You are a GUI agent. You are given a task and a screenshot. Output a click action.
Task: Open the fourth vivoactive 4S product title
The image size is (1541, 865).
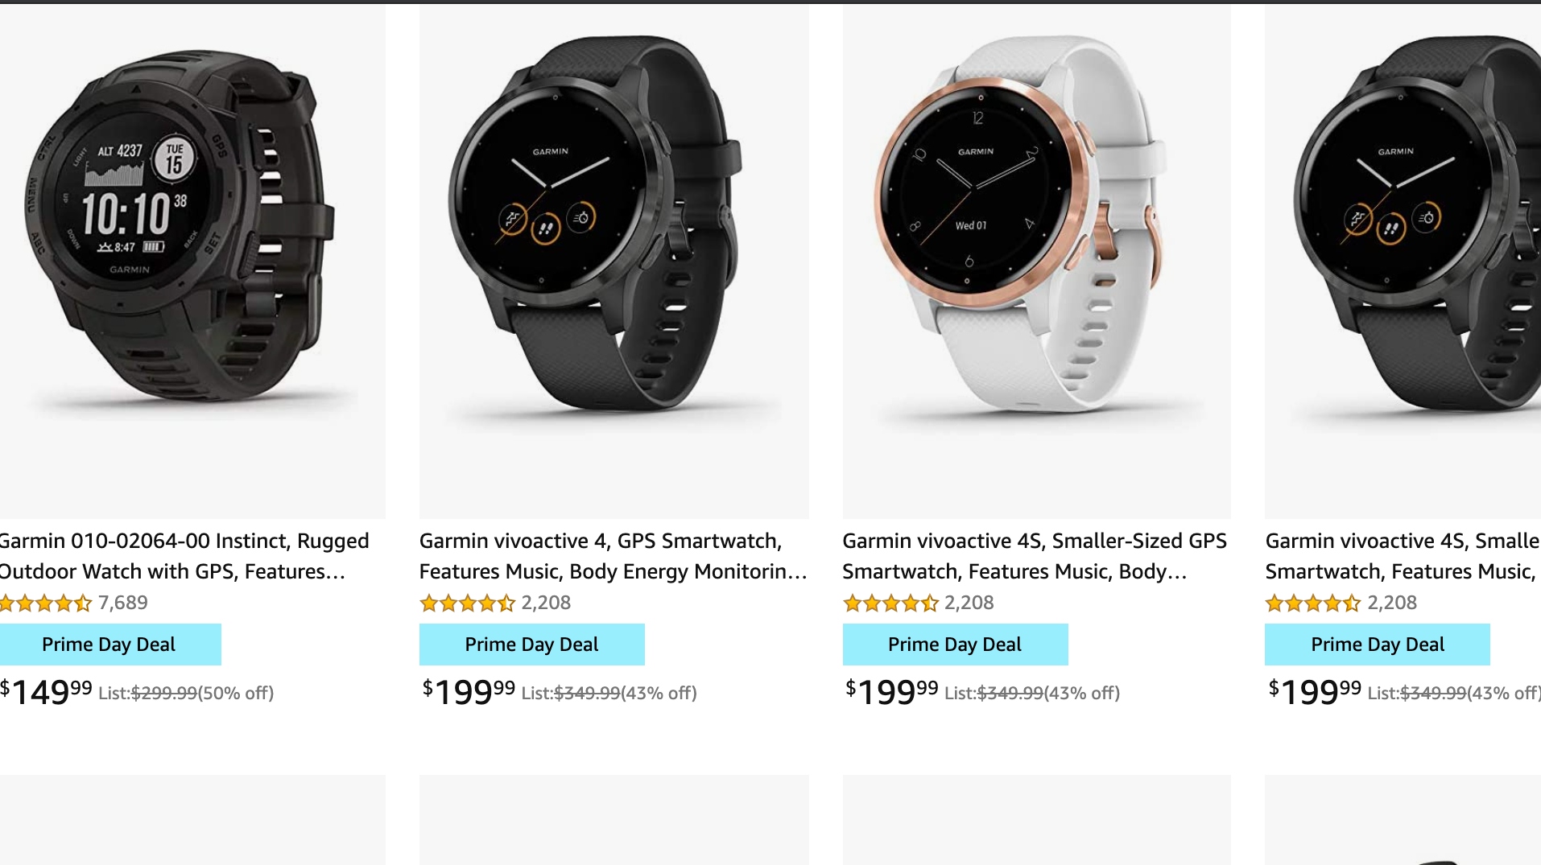pyautogui.click(x=1403, y=556)
